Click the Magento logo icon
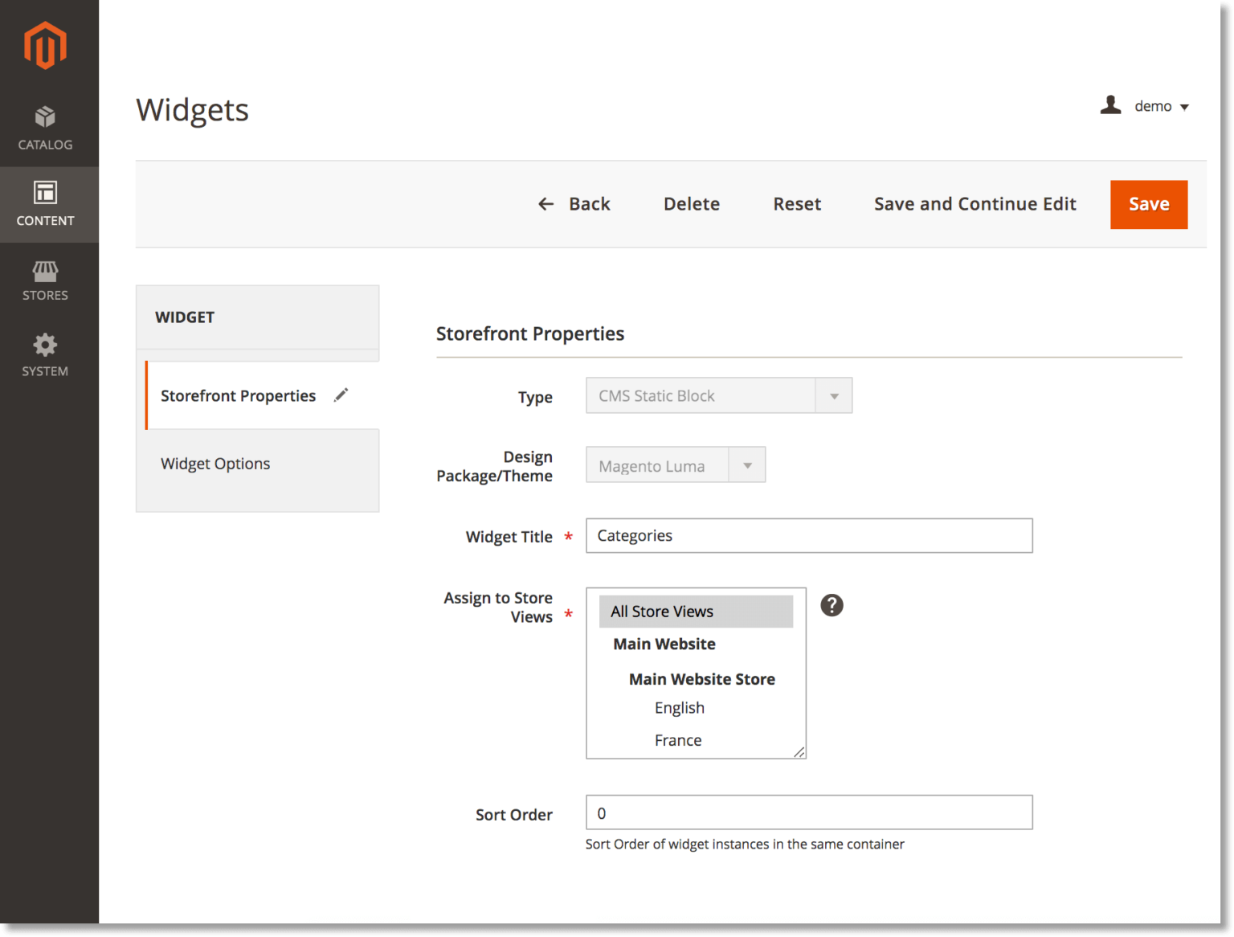 point(46,45)
